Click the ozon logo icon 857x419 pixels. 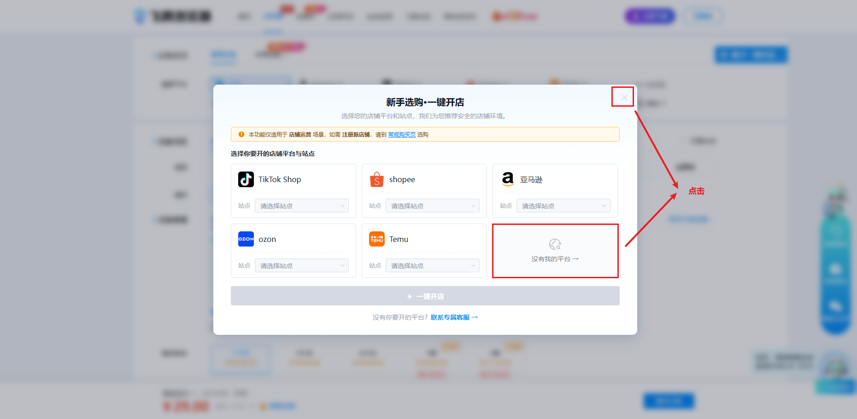pyautogui.click(x=246, y=239)
